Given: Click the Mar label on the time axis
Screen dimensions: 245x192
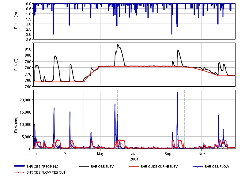Looking at the screenshot, I should point(67,154).
